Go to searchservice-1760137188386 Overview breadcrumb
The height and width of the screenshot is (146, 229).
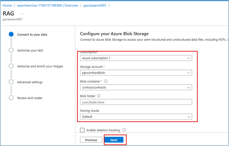click(x=47, y=6)
